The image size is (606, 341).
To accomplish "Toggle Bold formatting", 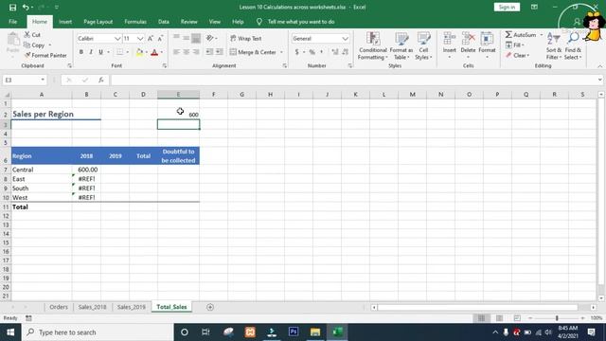I will pos(81,52).
